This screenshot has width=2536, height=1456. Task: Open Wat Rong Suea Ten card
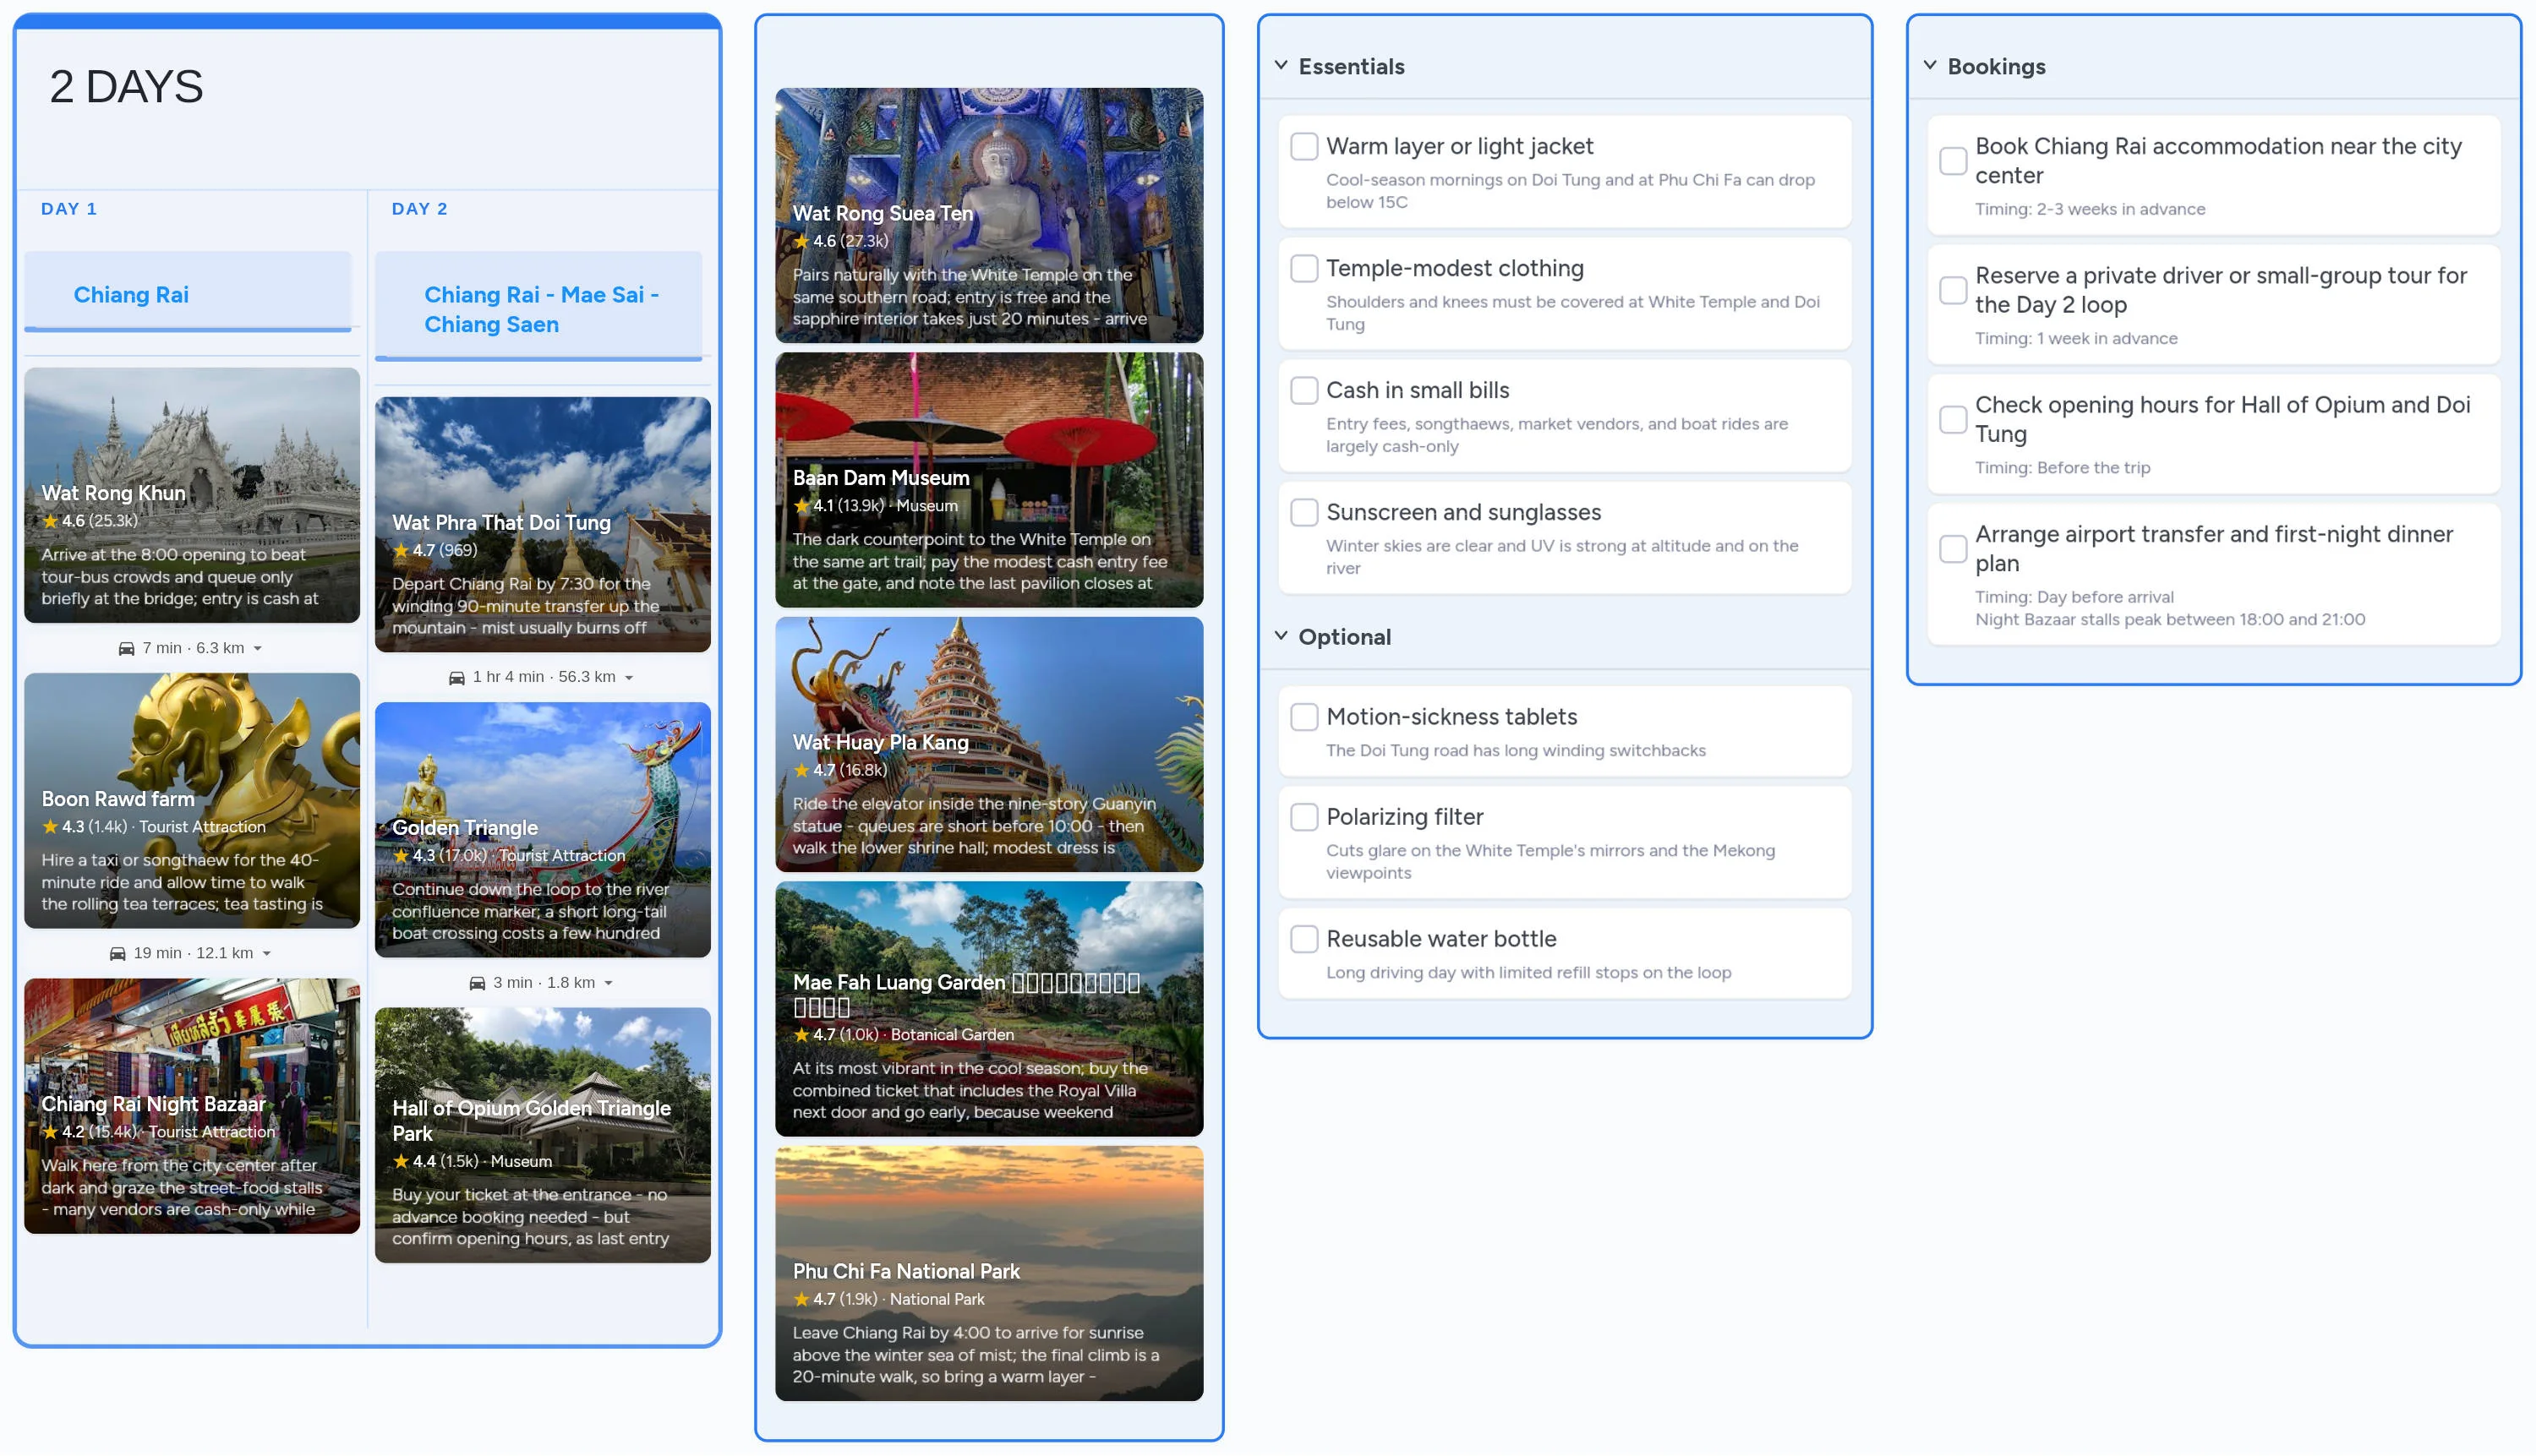(x=989, y=216)
